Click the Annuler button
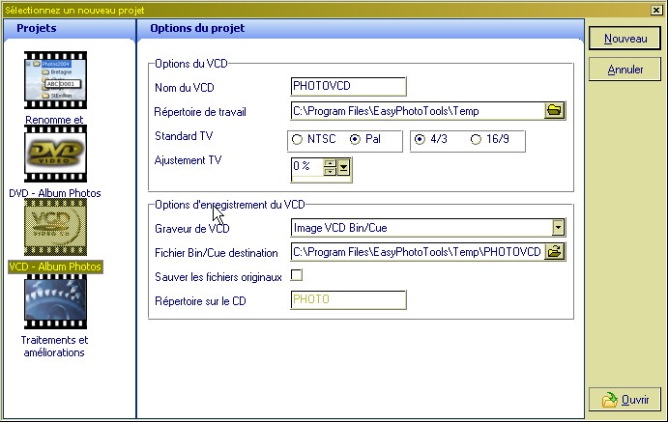The width and height of the screenshot is (668, 422). click(624, 70)
